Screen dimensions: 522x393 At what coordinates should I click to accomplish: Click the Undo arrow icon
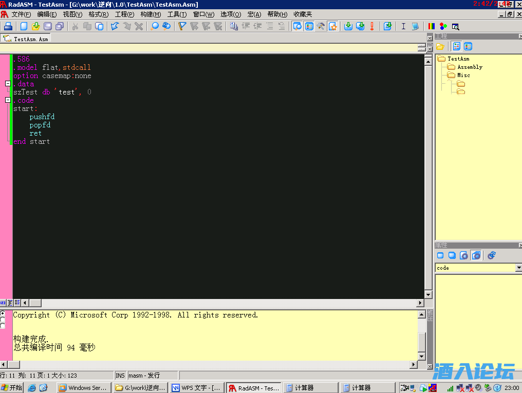pyautogui.click(x=115, y=26)
